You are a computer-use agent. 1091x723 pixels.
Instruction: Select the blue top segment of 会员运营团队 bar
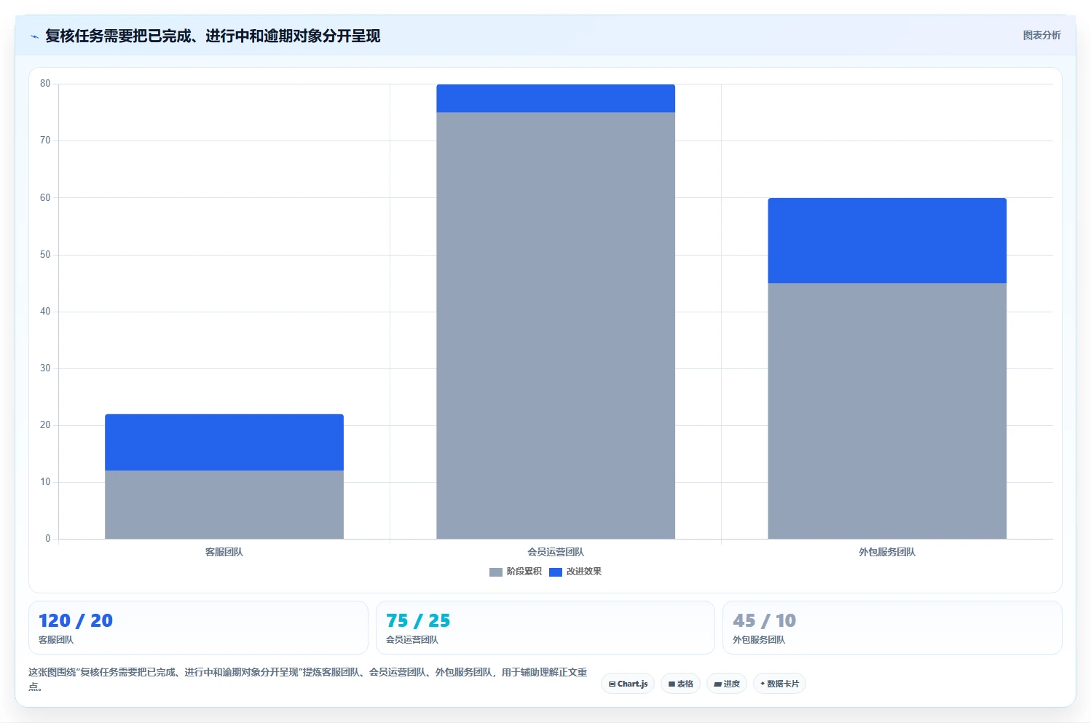click(x=556, y=98)
